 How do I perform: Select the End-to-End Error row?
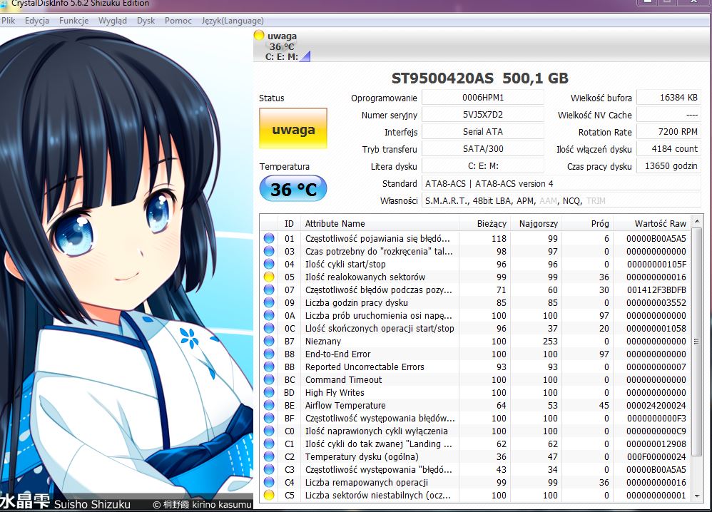click(475, 354)
